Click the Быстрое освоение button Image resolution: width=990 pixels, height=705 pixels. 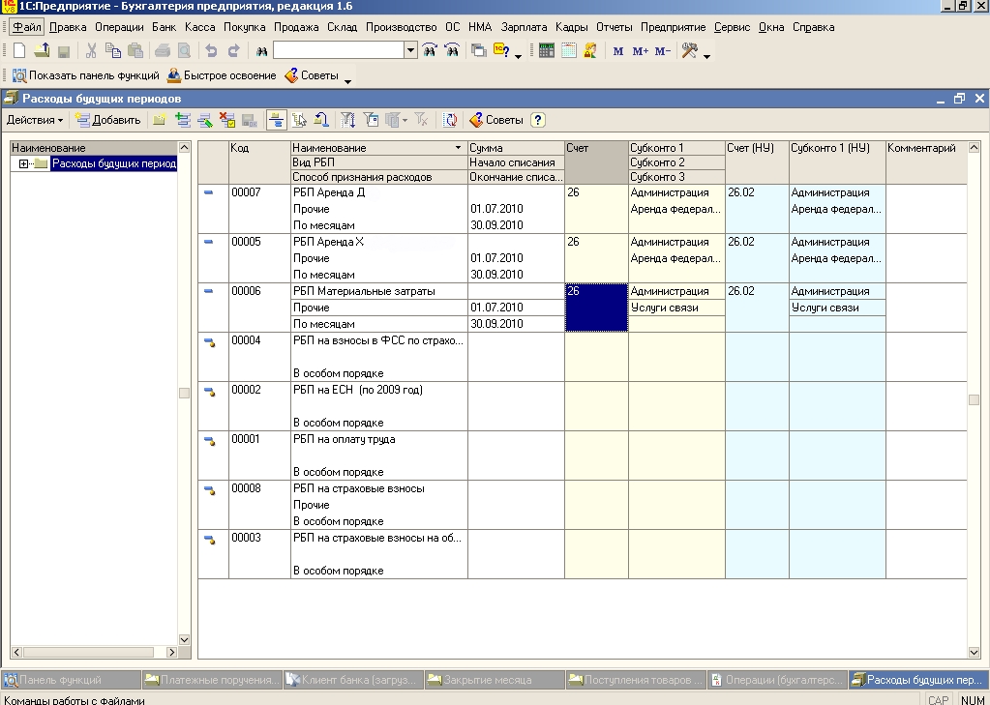click(222, 75)
